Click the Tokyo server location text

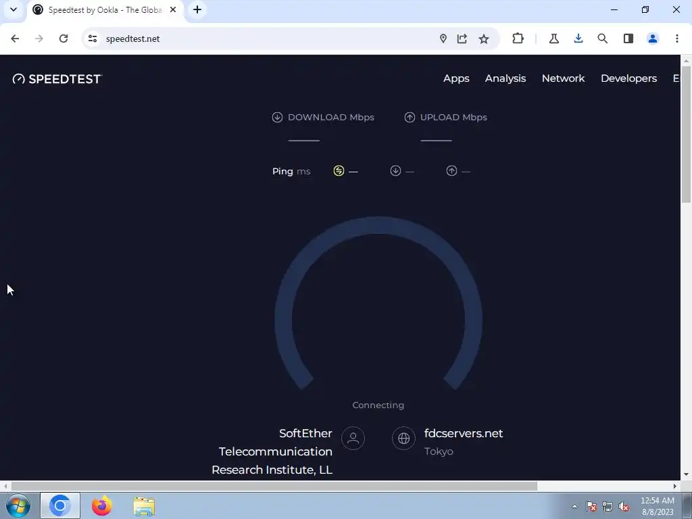pos(439,451)
